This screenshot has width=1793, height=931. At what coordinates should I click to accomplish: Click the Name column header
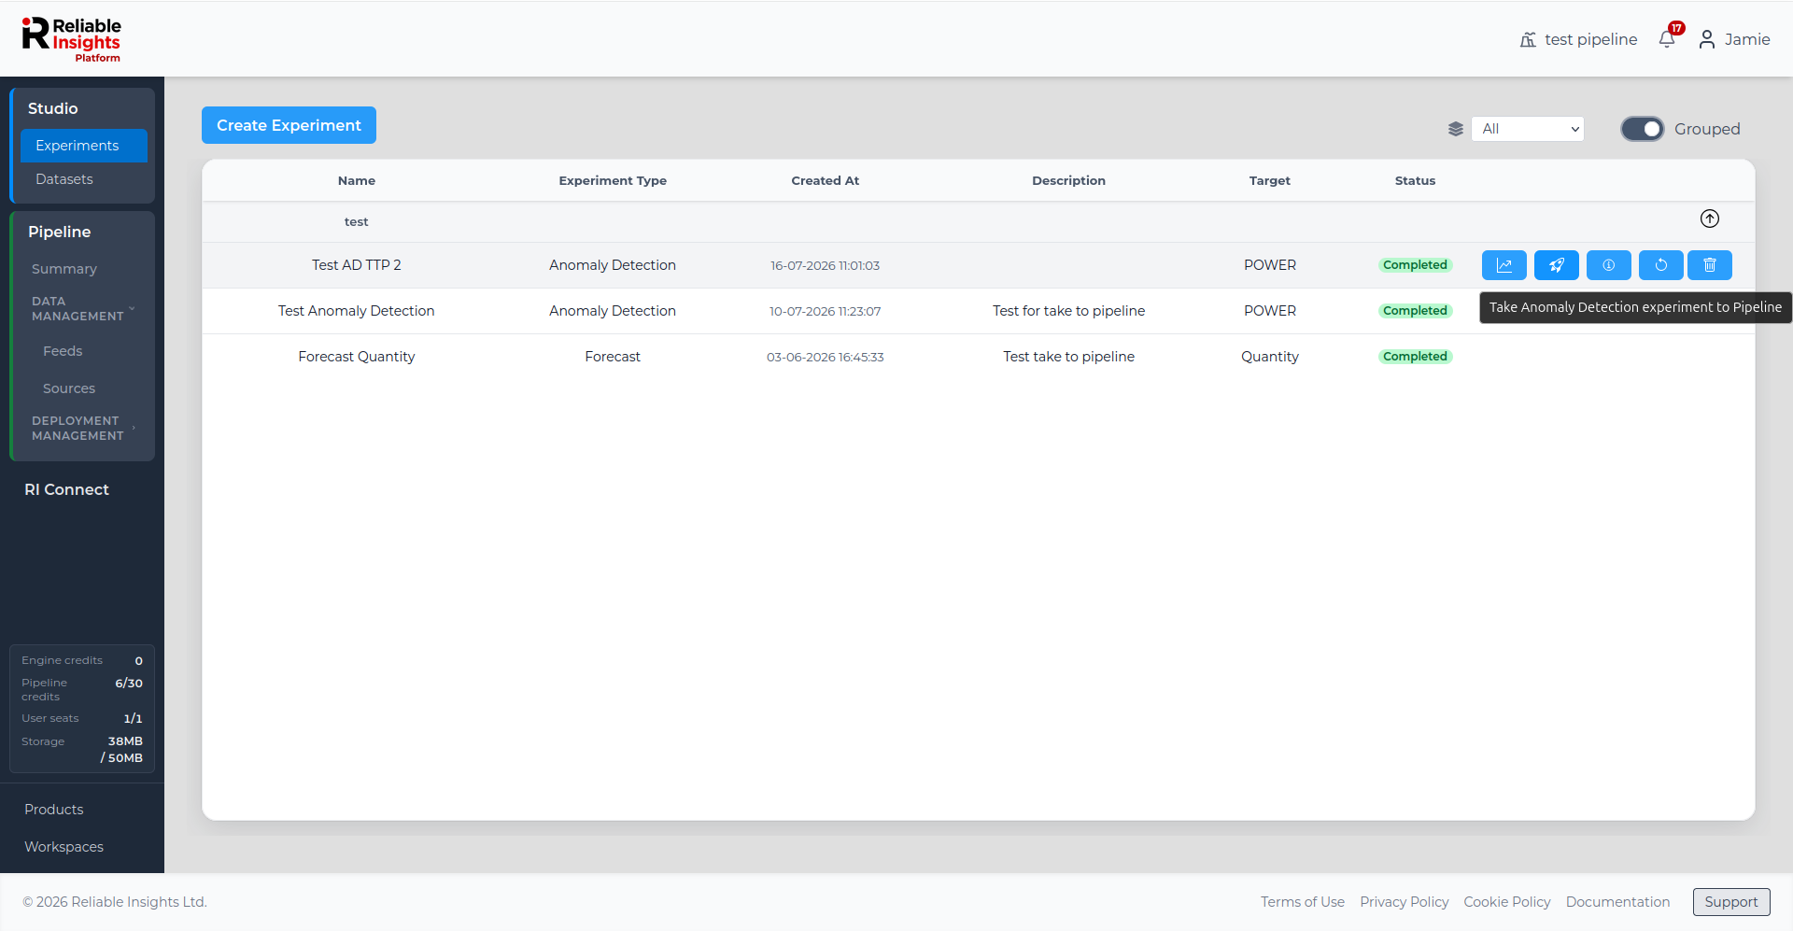[357, 181]
